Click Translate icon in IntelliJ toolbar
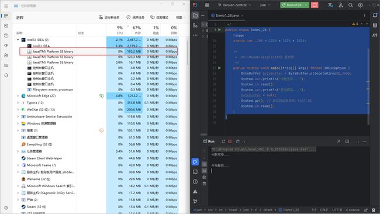 tap(330, 5)
